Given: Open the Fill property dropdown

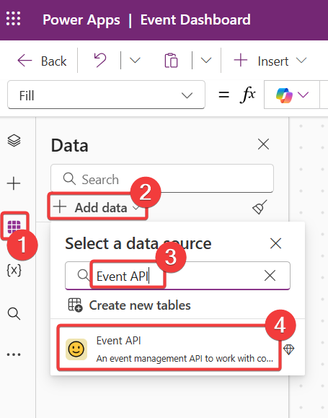Looking at the screenshot, I should tap(106, 95).
